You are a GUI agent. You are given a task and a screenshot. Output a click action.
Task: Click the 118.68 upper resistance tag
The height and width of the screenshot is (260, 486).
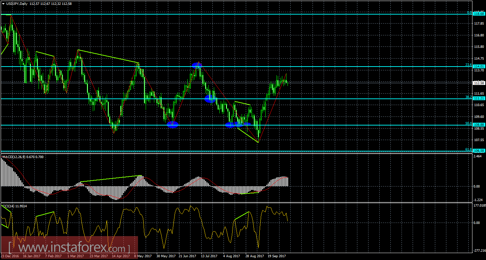tap(479, 14)
